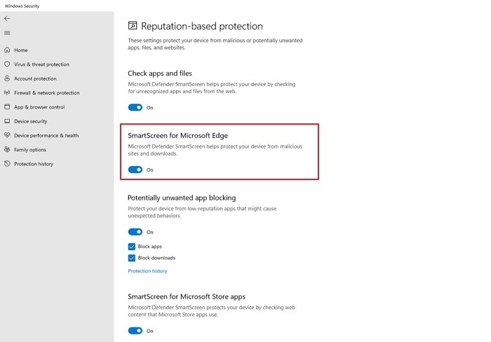The image size is (491, 342).
Task: Switch off Potentially unwanted app blocking toggle
Action: coord(135,232)
